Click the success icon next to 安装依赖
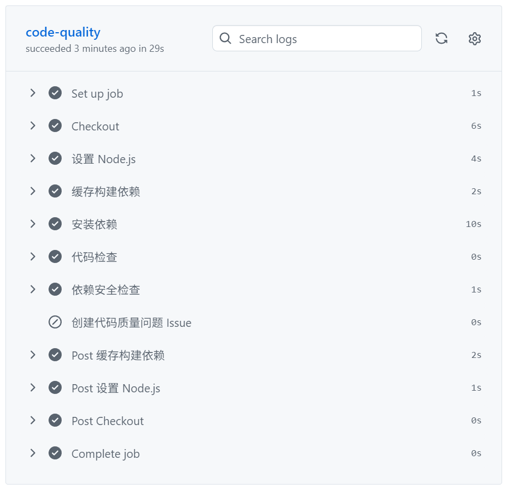Image resolution: width=507 pixels, height=490 pixels. tap(55, 224)
